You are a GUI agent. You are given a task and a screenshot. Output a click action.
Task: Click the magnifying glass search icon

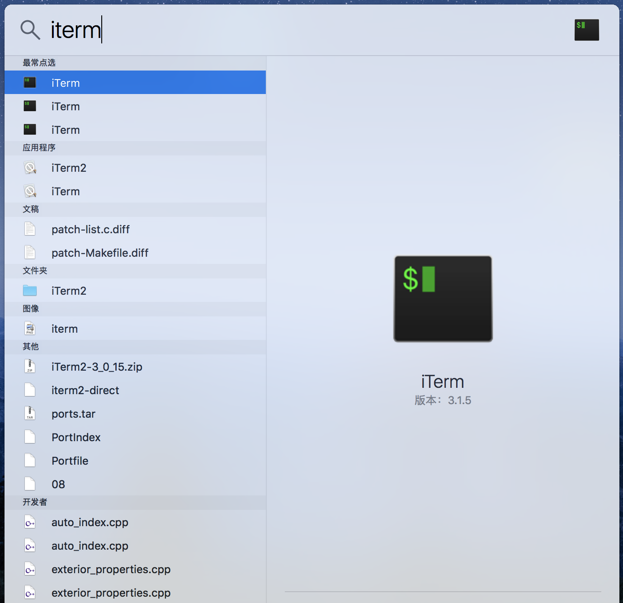(x=30, y=30)
